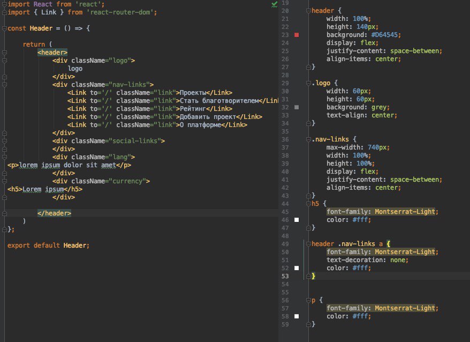Fold the const Header arrow function
470x342 pixels.
tap(4, 28)
